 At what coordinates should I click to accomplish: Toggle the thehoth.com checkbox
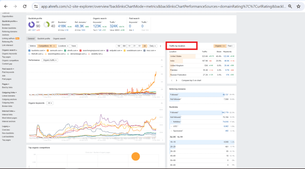coord(29,54)
